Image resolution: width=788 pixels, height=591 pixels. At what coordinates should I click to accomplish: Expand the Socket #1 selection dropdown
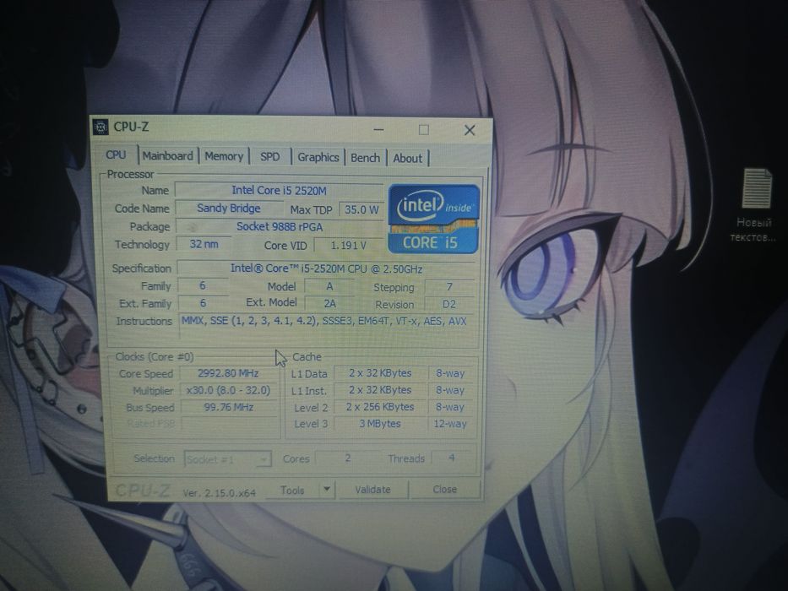(228, 458)
